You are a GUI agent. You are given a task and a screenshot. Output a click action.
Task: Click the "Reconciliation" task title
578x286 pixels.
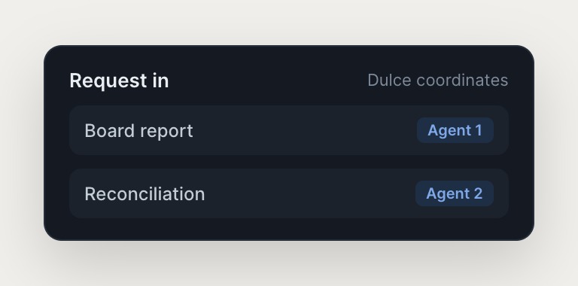[x=144, y=194]
